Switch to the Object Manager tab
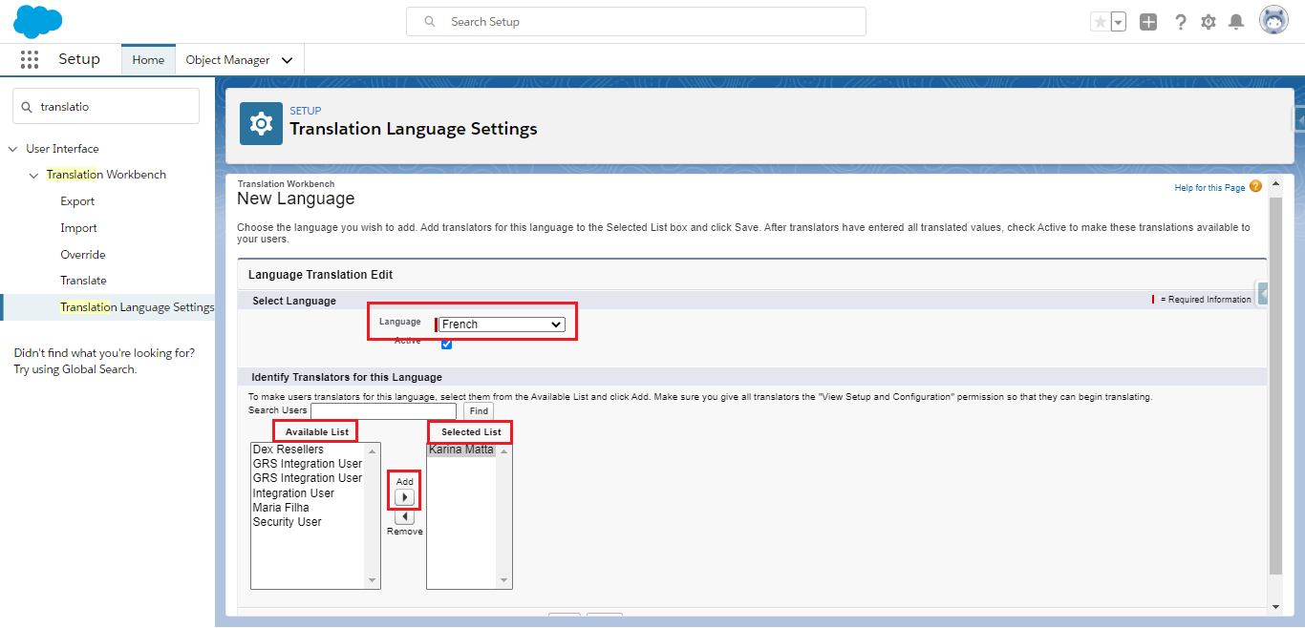 [227, 59]
